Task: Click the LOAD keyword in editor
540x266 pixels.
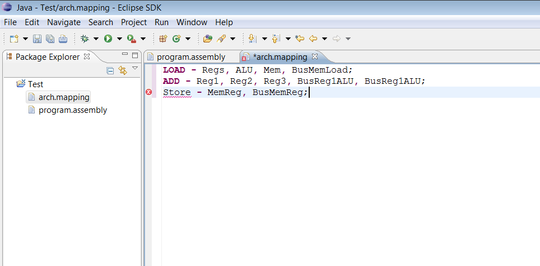Action: click(x=174, y=70)
